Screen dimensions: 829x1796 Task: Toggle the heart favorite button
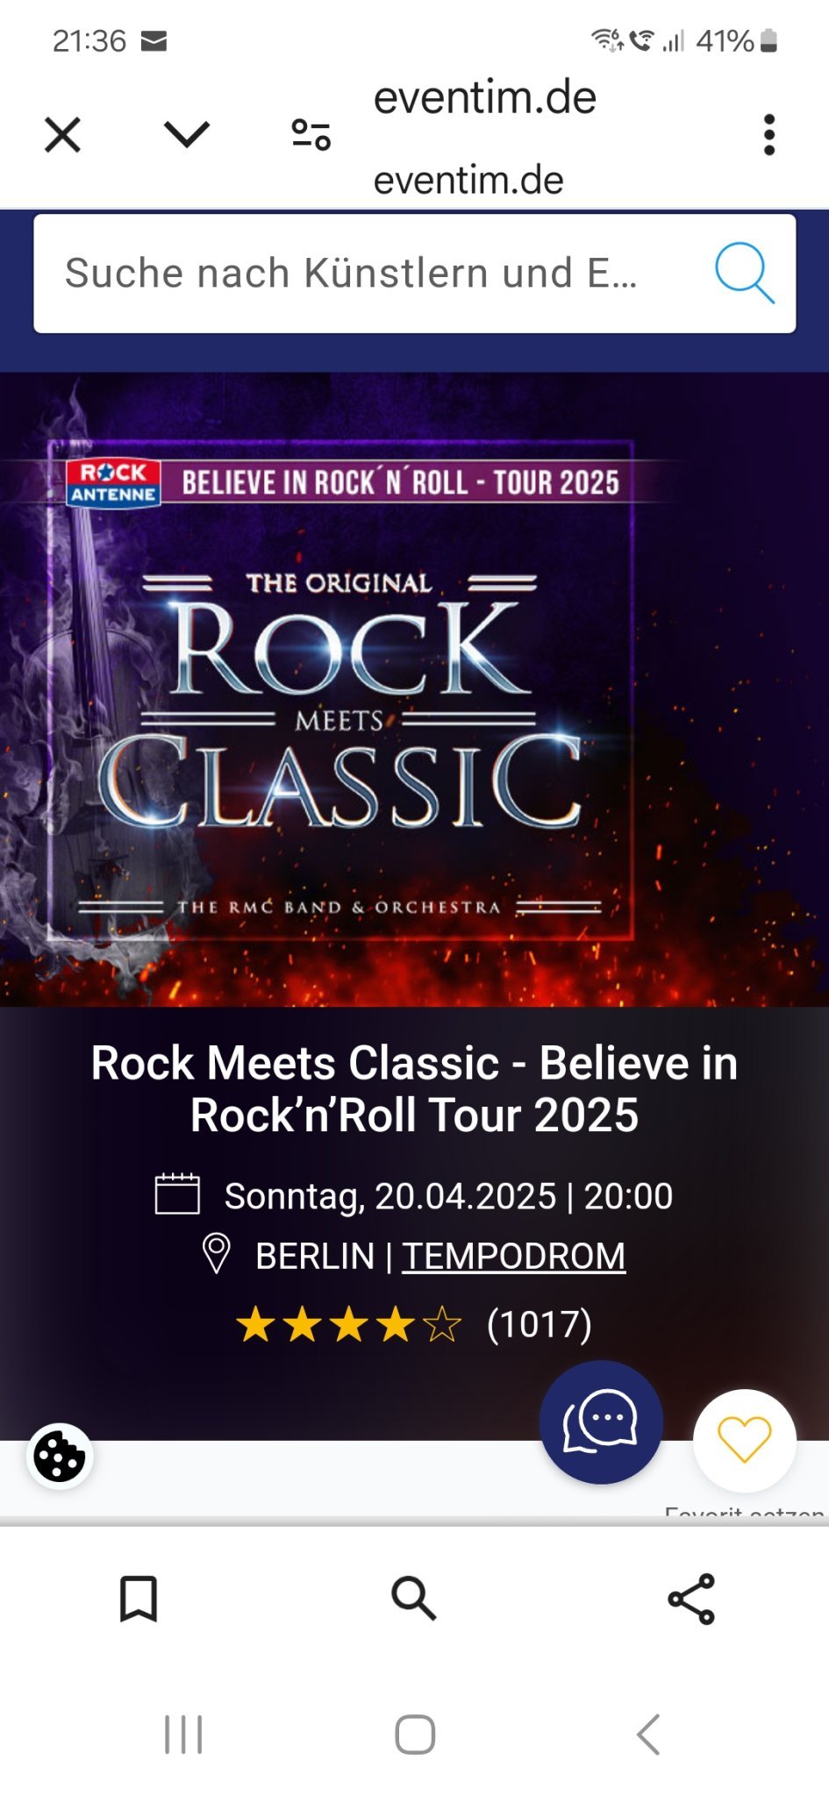744,1440
